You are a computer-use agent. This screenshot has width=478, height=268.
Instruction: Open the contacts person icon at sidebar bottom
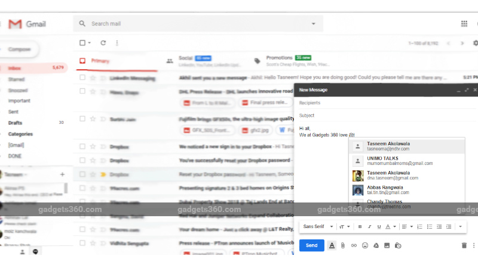tap(22, 251)
